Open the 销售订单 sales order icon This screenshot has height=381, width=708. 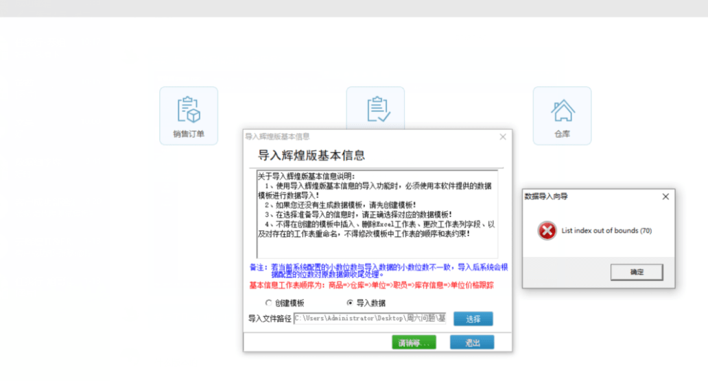(189, 116)
